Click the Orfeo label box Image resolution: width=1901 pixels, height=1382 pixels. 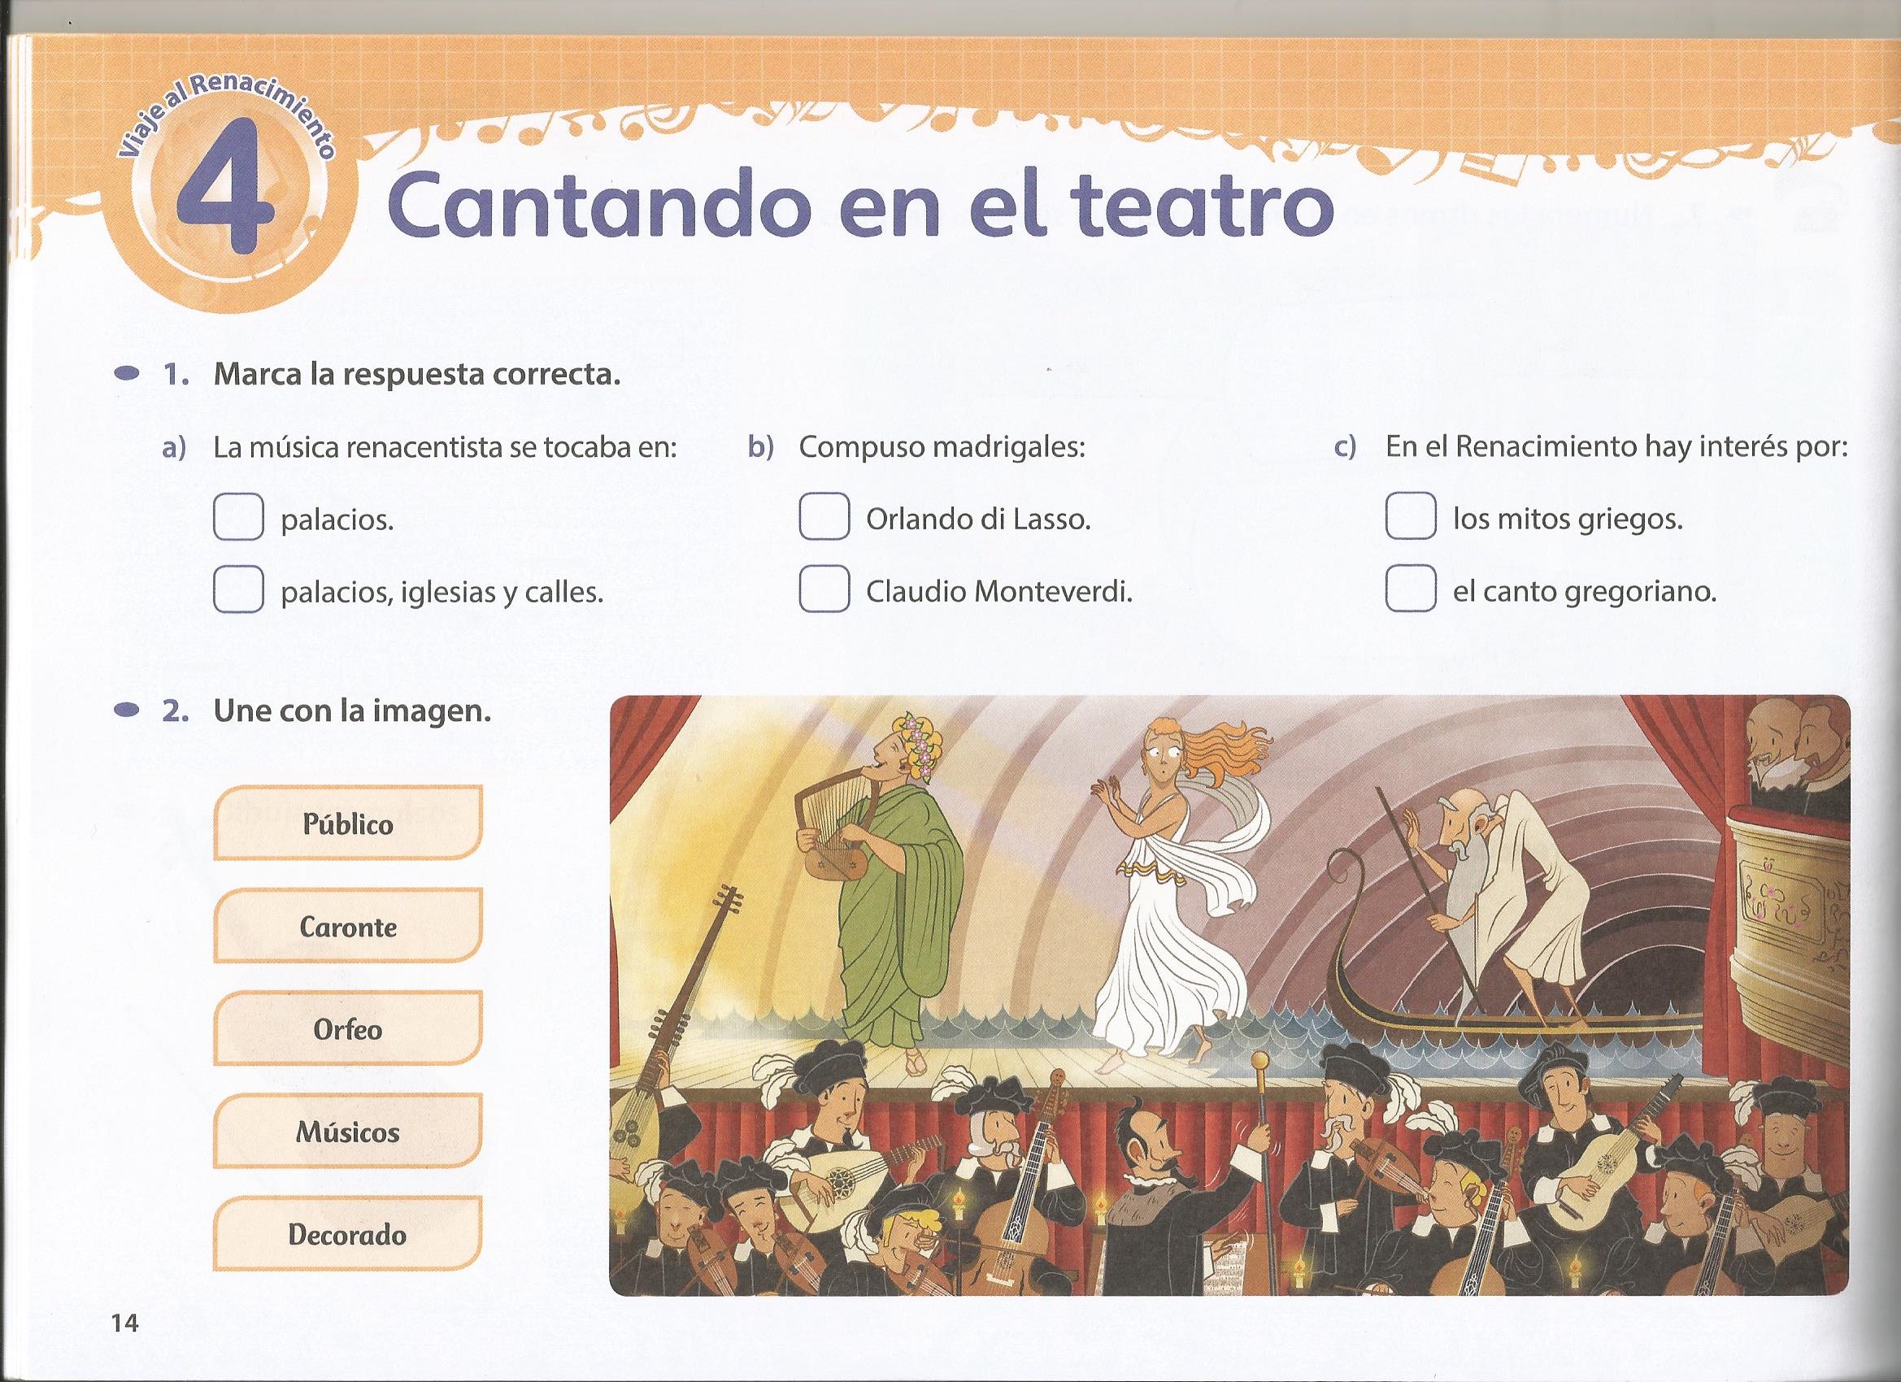(x=348, y=1028)
